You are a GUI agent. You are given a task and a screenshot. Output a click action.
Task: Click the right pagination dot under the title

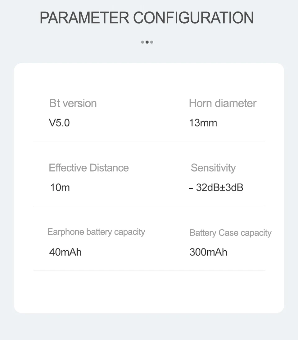151,42
